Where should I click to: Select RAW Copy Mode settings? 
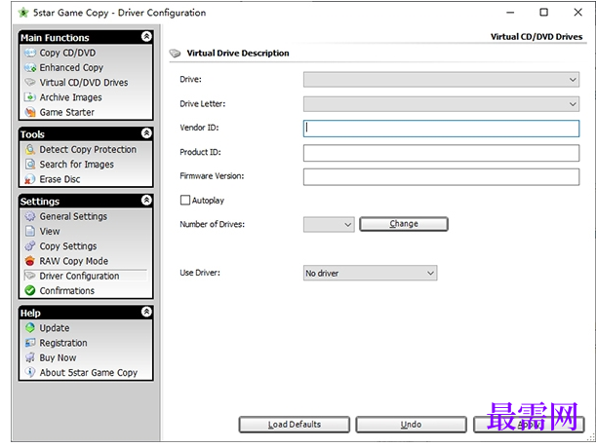[74, 261]
